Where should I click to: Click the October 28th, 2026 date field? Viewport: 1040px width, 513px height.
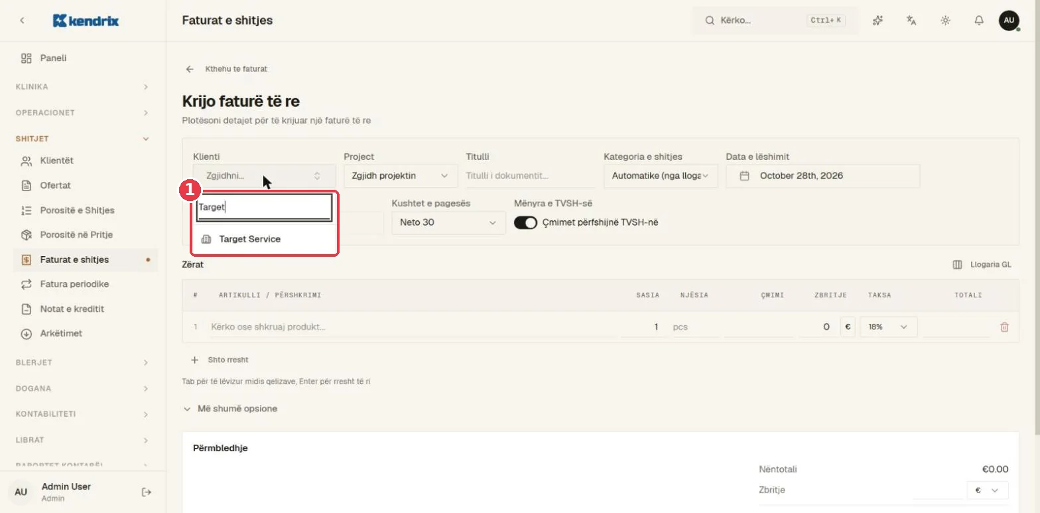tap(822, 176)
